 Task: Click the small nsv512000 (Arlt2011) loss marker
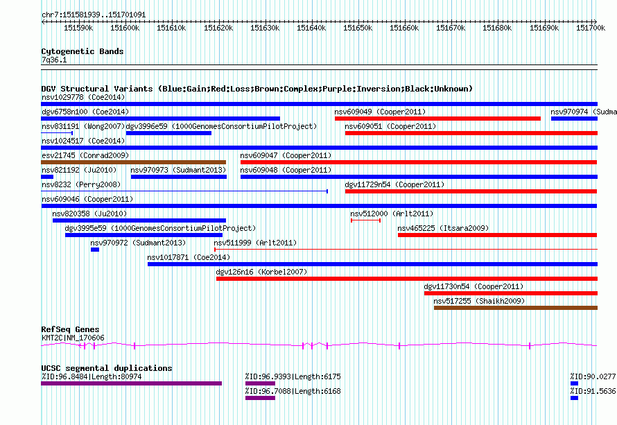point(365,220)
